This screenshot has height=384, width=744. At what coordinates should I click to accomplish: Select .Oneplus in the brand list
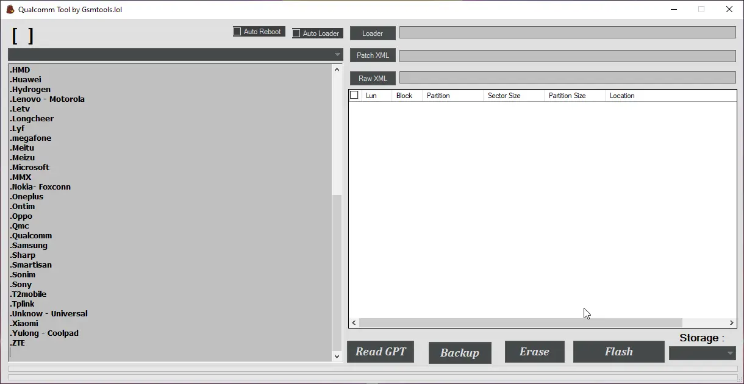pyautogui.click(x=27, y=196)
